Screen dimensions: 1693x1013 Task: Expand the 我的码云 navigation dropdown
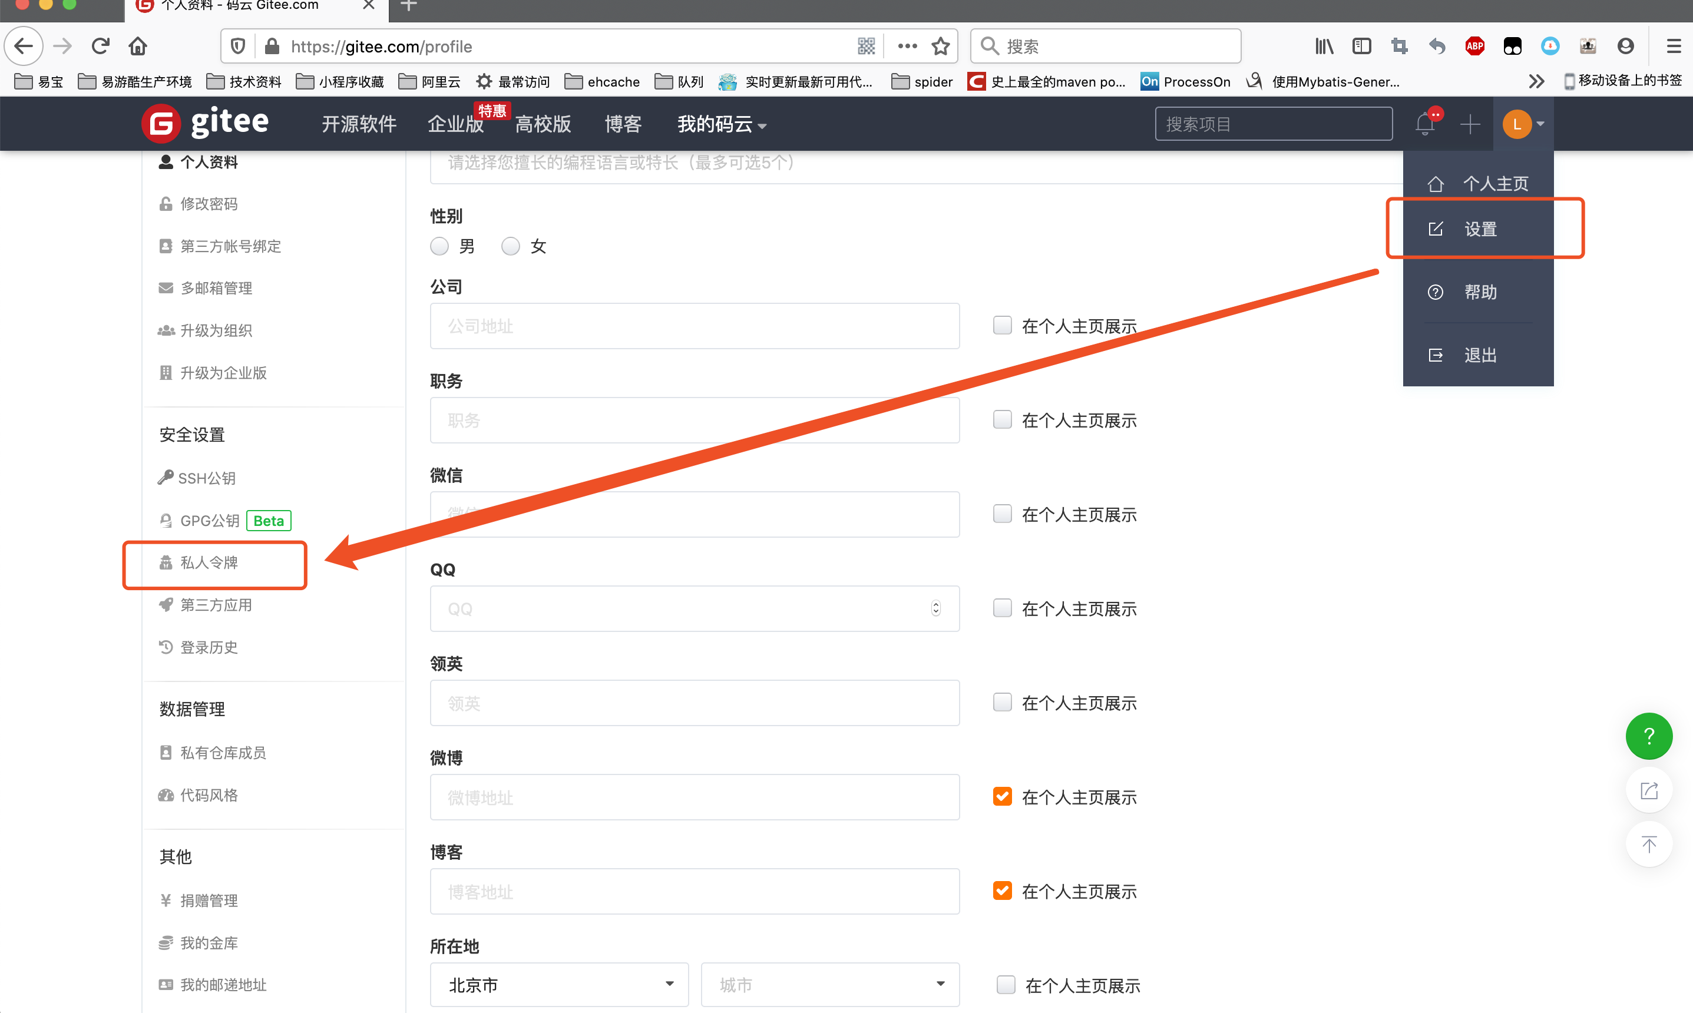coord(722,124)
